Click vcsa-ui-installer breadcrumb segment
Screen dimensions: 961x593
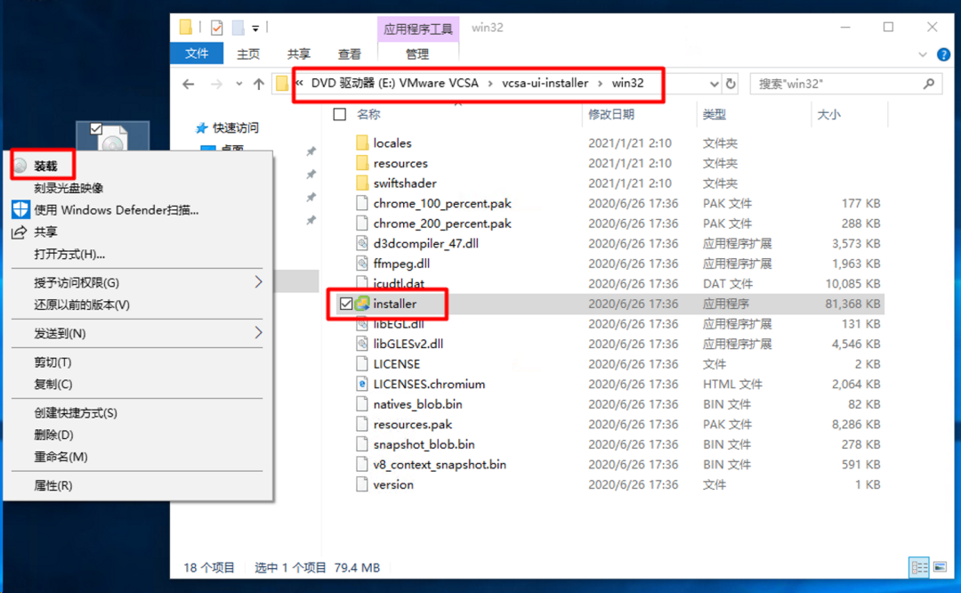pyautogui.click(x=545, y=83)
